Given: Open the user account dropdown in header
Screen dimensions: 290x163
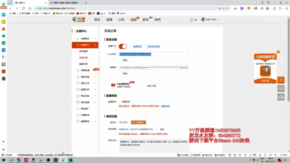Looking at the screenshot, I should [211, 20].
